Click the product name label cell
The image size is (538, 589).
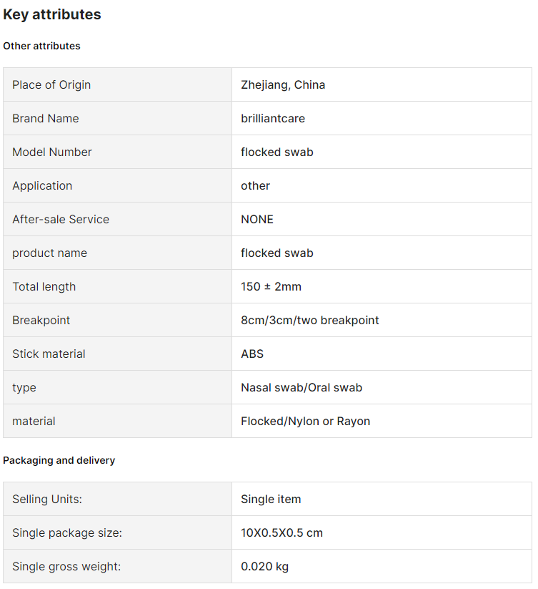[x=117, y=253]
